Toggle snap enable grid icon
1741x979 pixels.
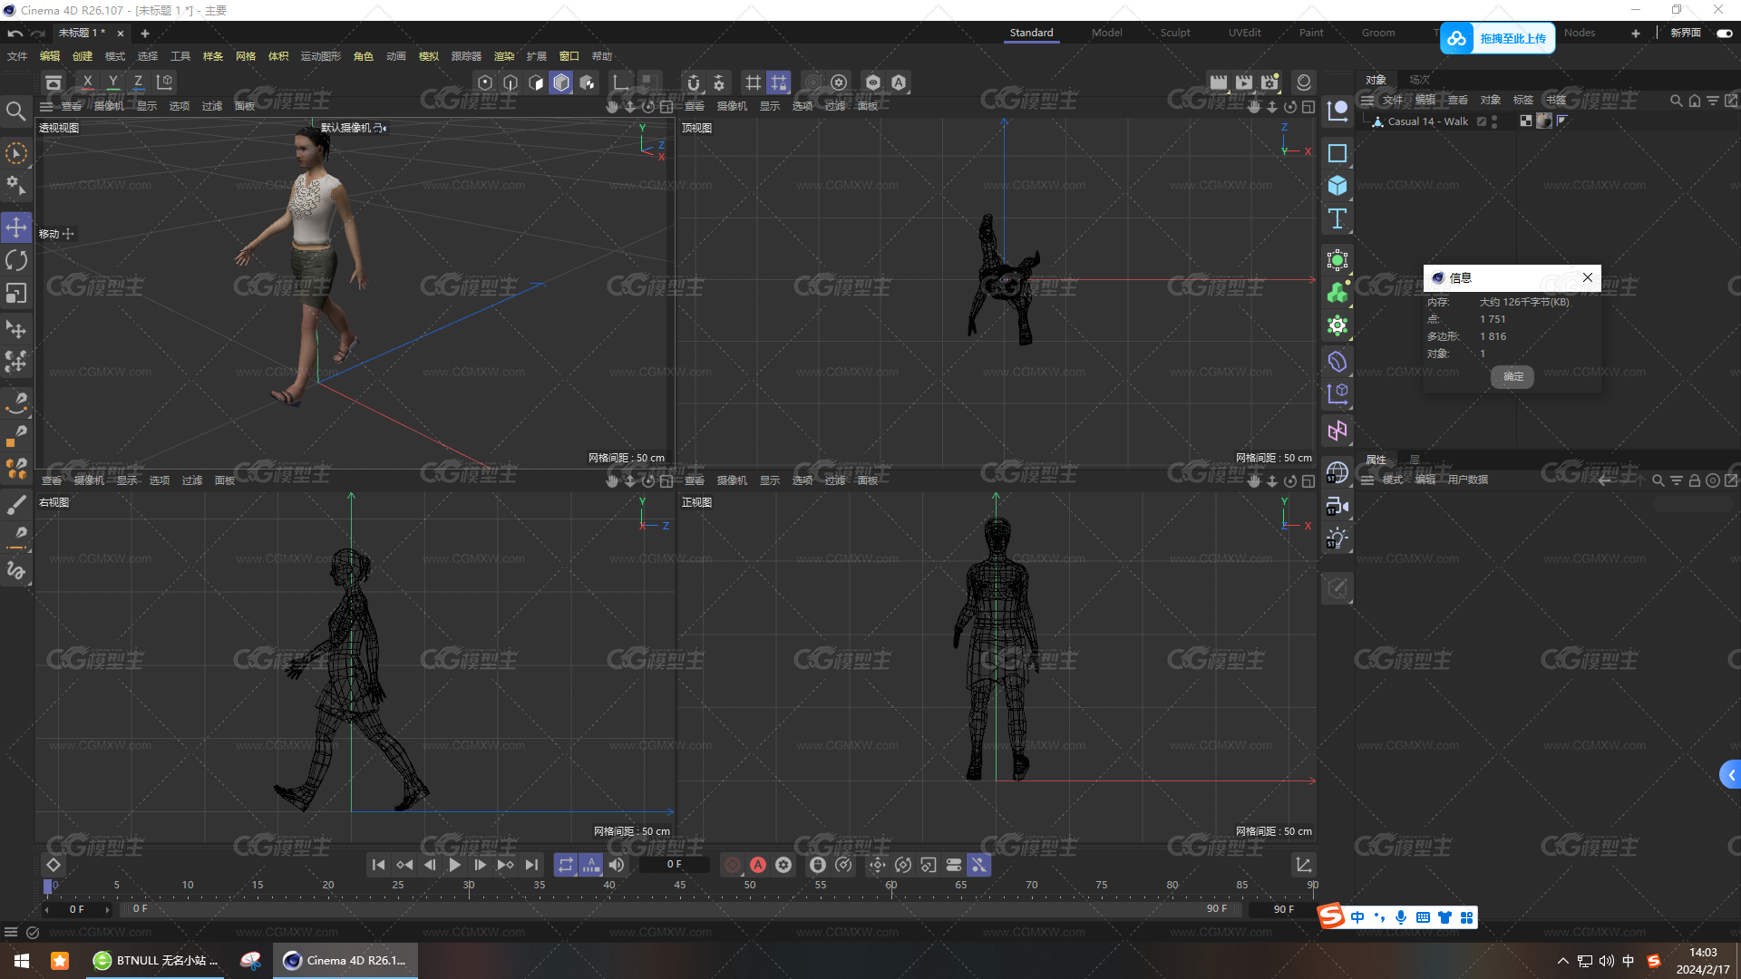click(753, 82)
